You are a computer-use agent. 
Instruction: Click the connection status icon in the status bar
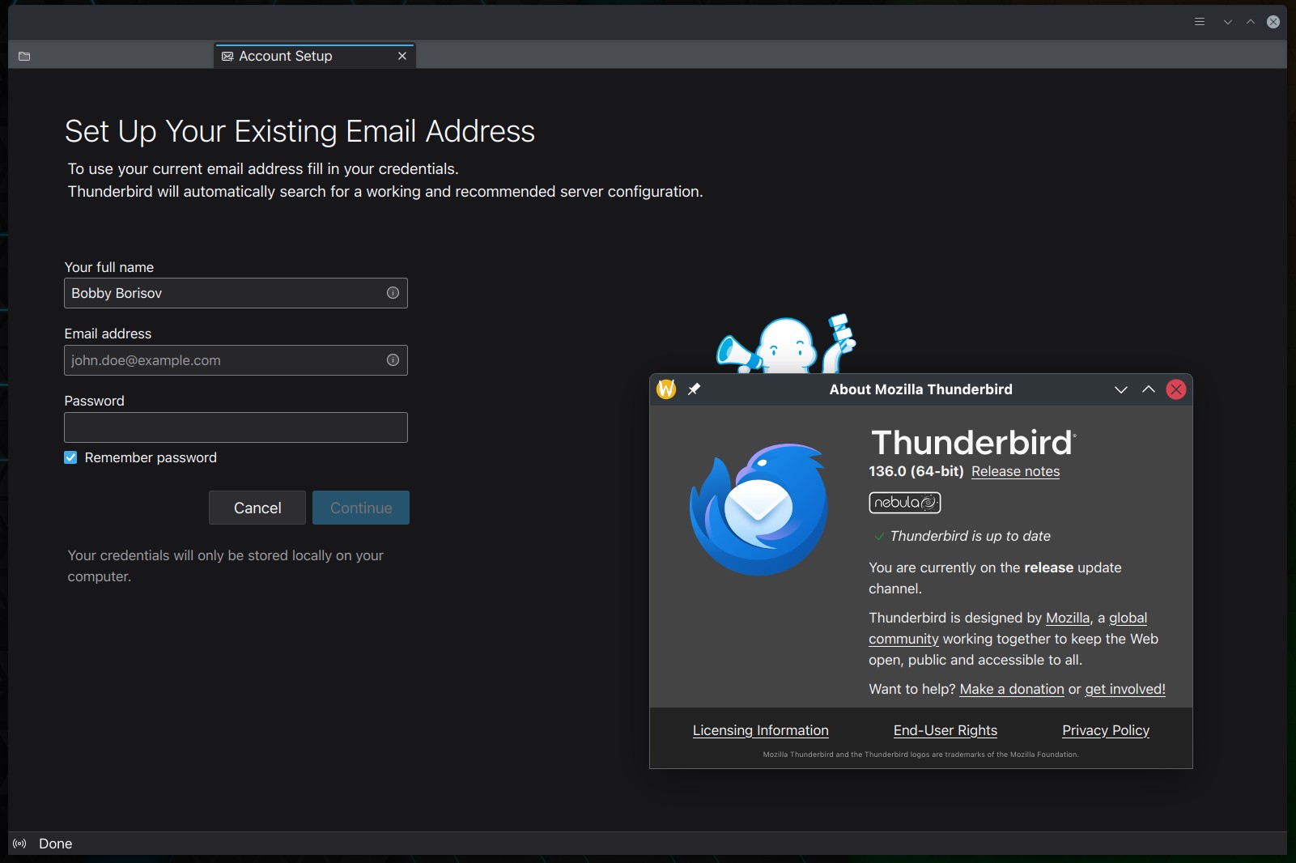[19, 844]
